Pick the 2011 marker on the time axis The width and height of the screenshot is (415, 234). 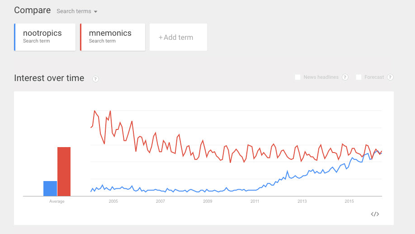pos(255,201)
